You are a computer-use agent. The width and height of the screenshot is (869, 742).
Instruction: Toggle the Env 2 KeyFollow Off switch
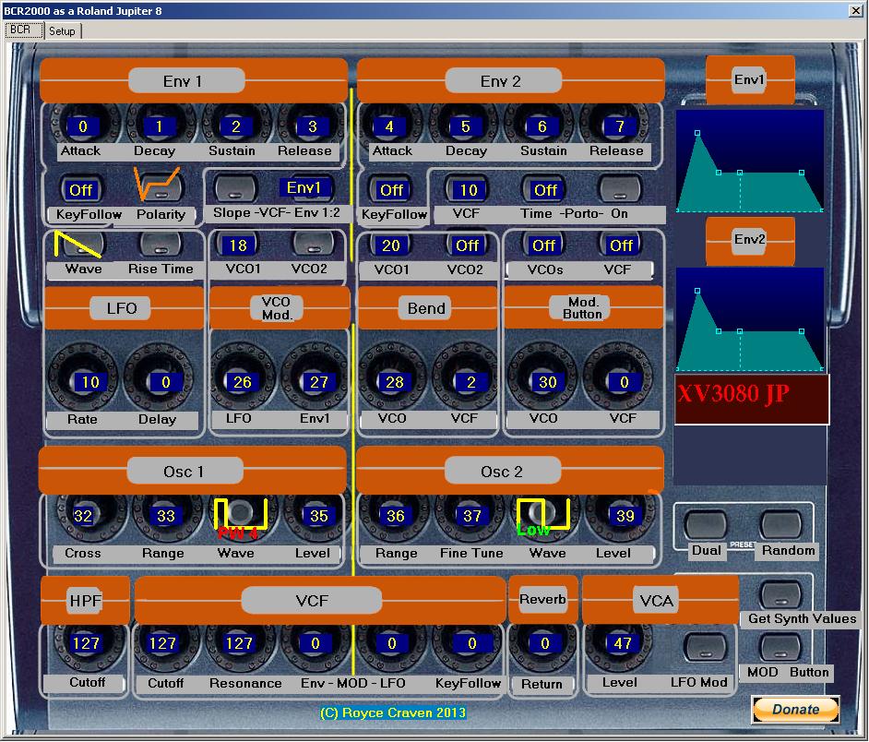[x=392, y=189]
